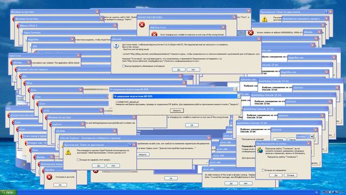The height and width of the screenshot is (195, 346).
Task: Close the Fatal Error window
Action: 78,55
